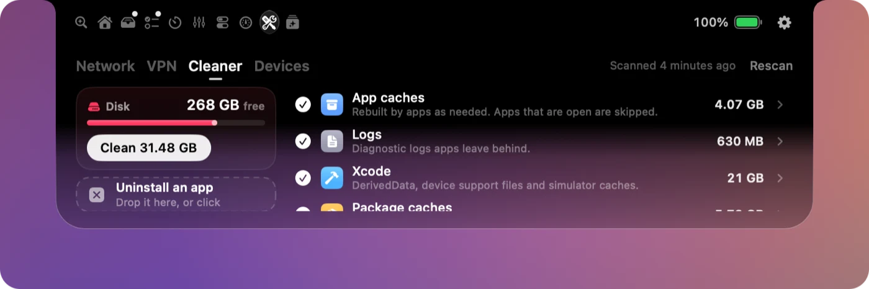Click the 21 GB size value

click(x=745, y=178)
